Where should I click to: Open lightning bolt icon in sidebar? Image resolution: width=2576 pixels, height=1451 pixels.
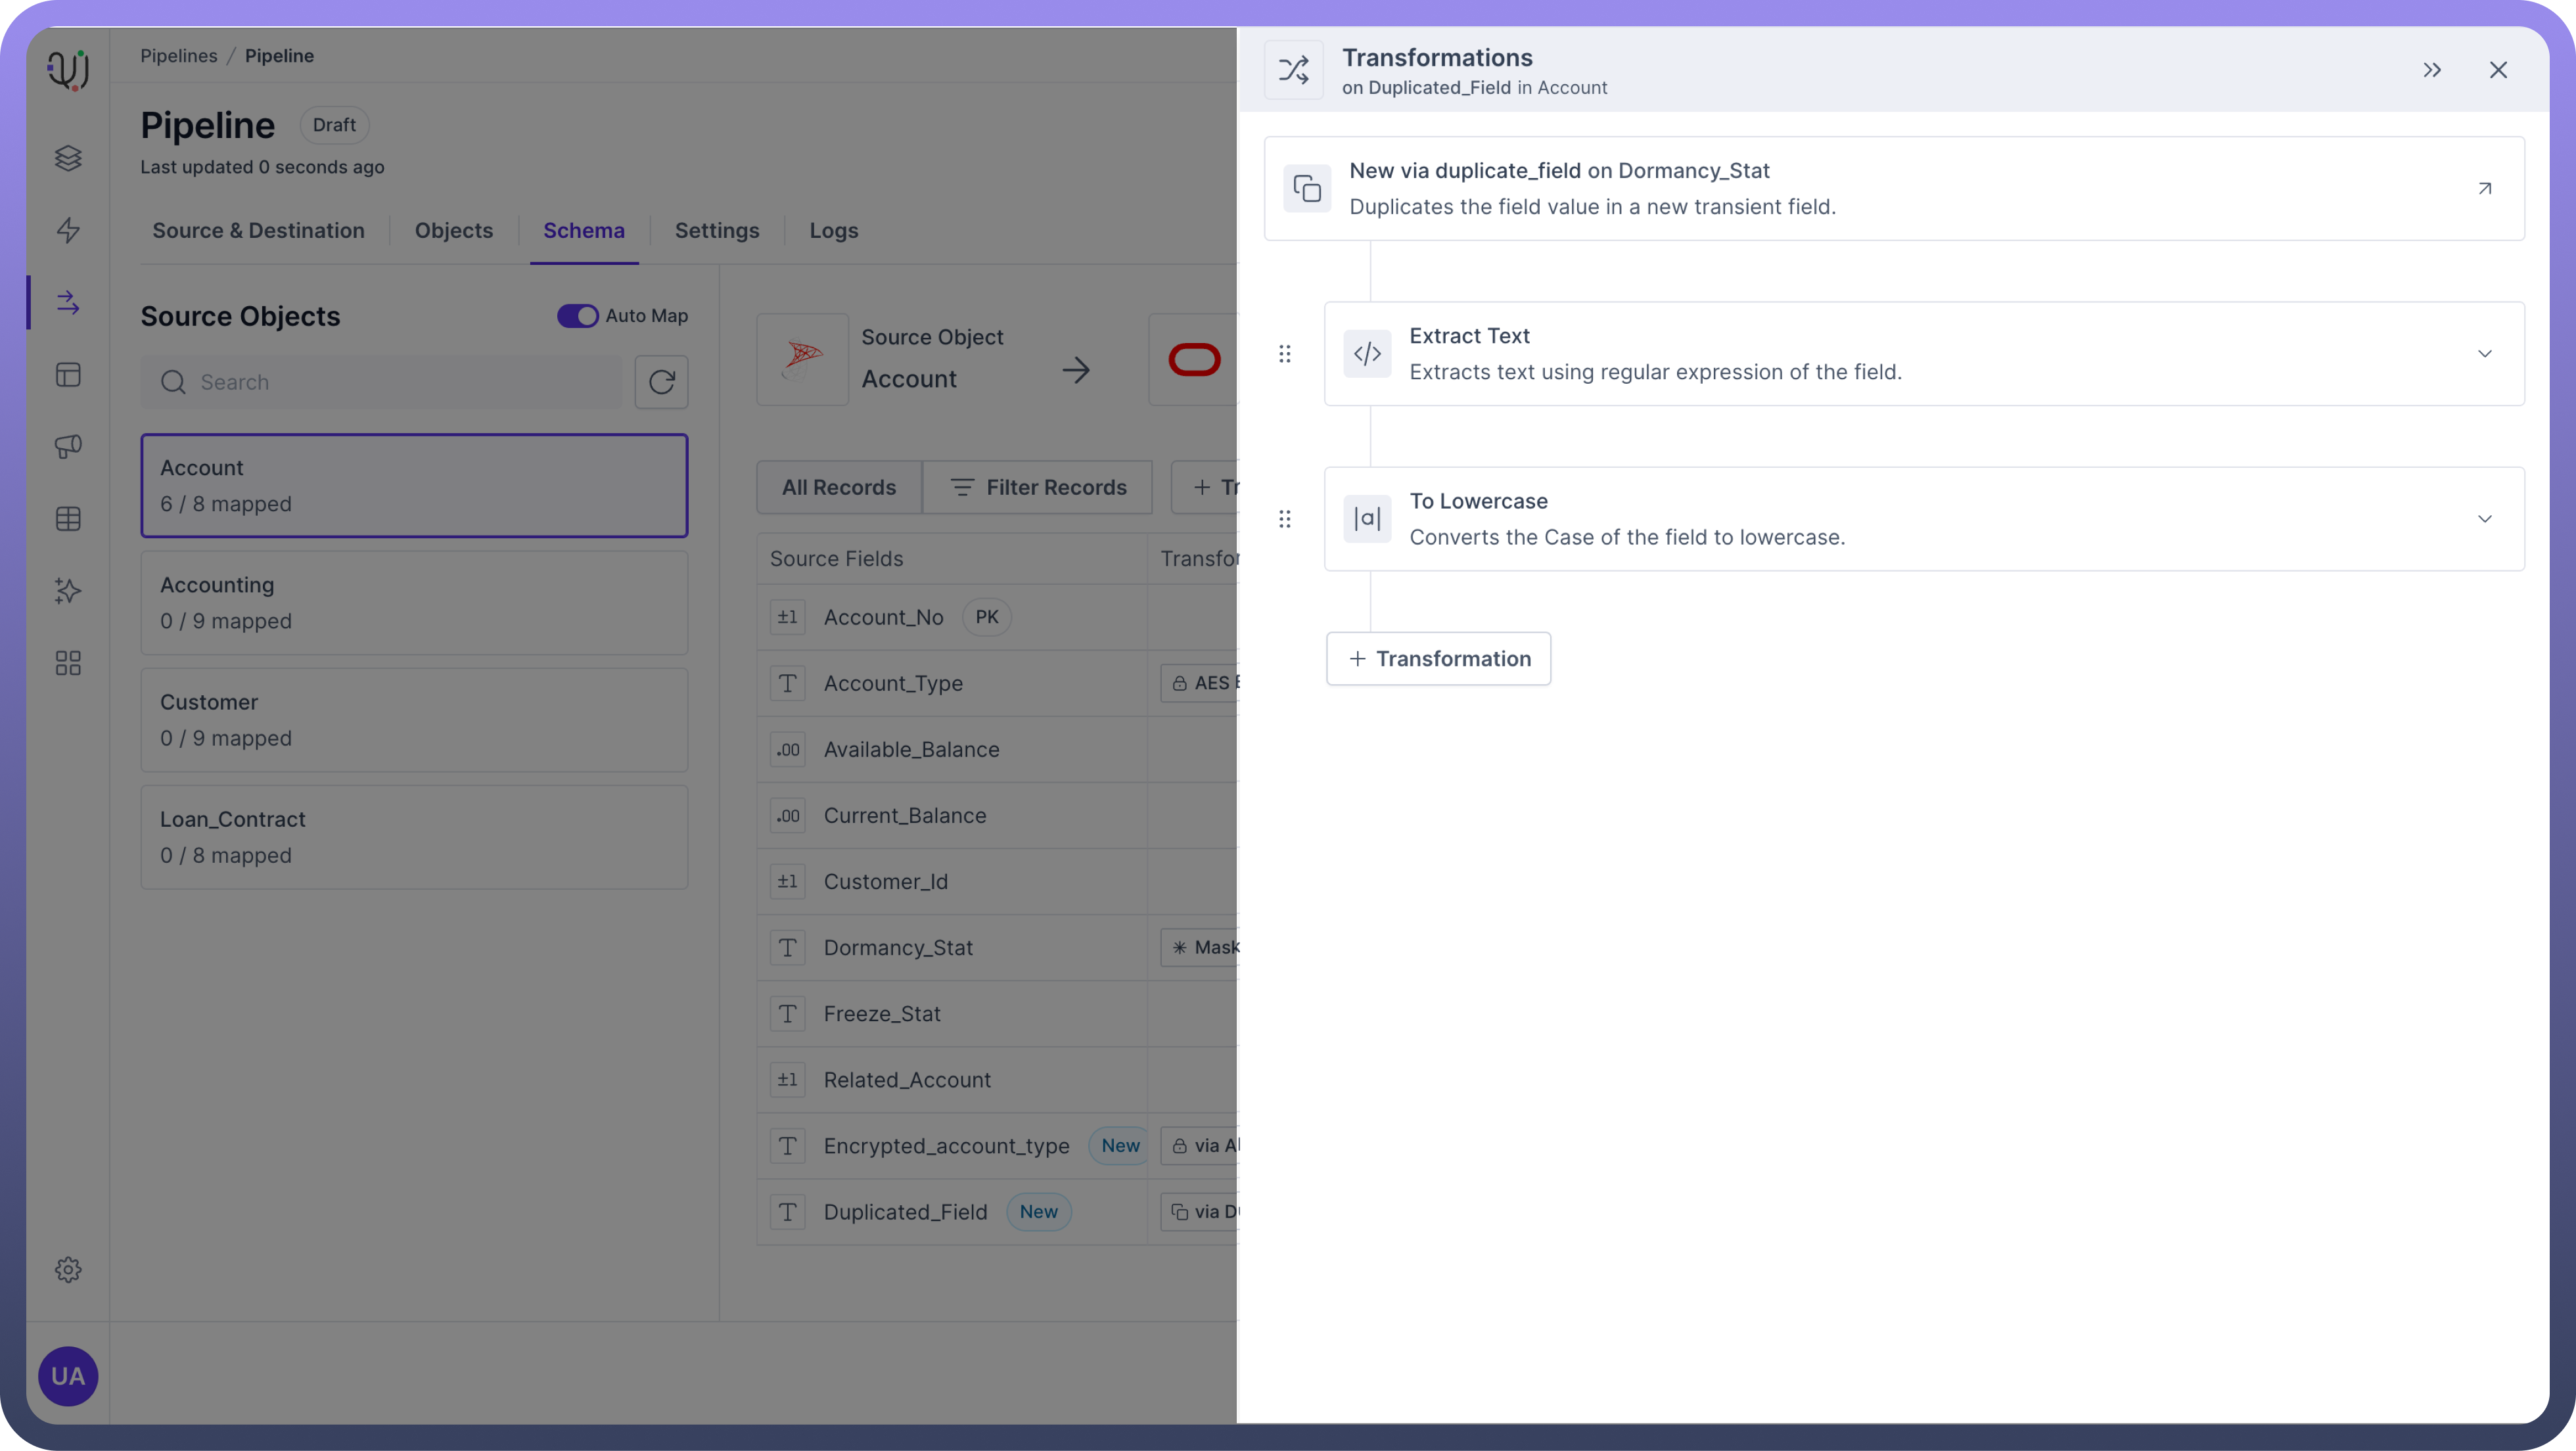pos(68,230)
